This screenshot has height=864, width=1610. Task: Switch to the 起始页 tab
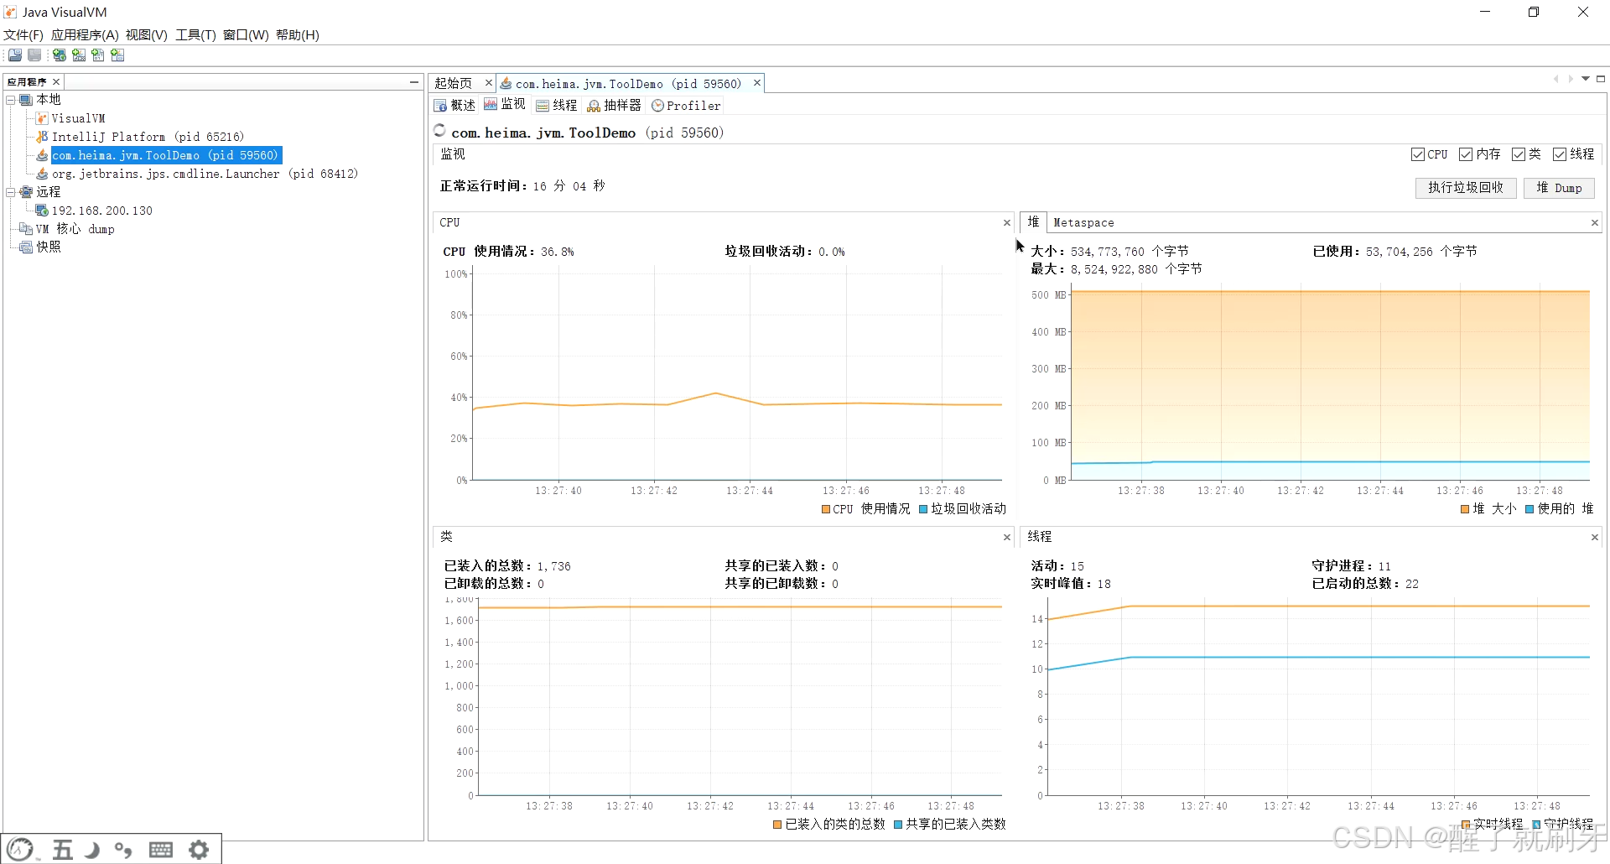[x=453, y=83]
